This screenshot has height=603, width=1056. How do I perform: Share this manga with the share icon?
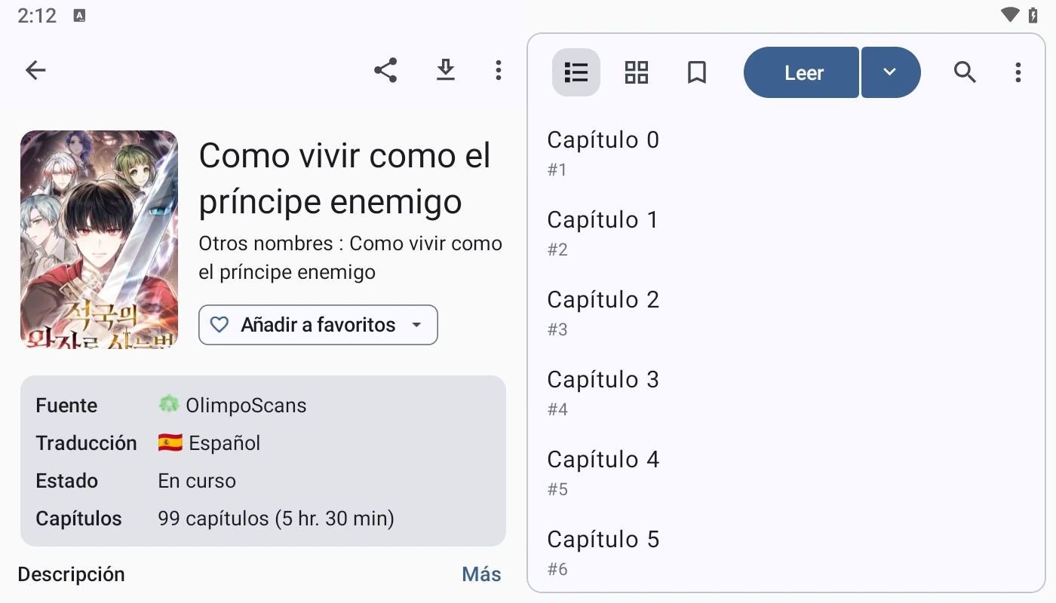click(x=385, y=71)
